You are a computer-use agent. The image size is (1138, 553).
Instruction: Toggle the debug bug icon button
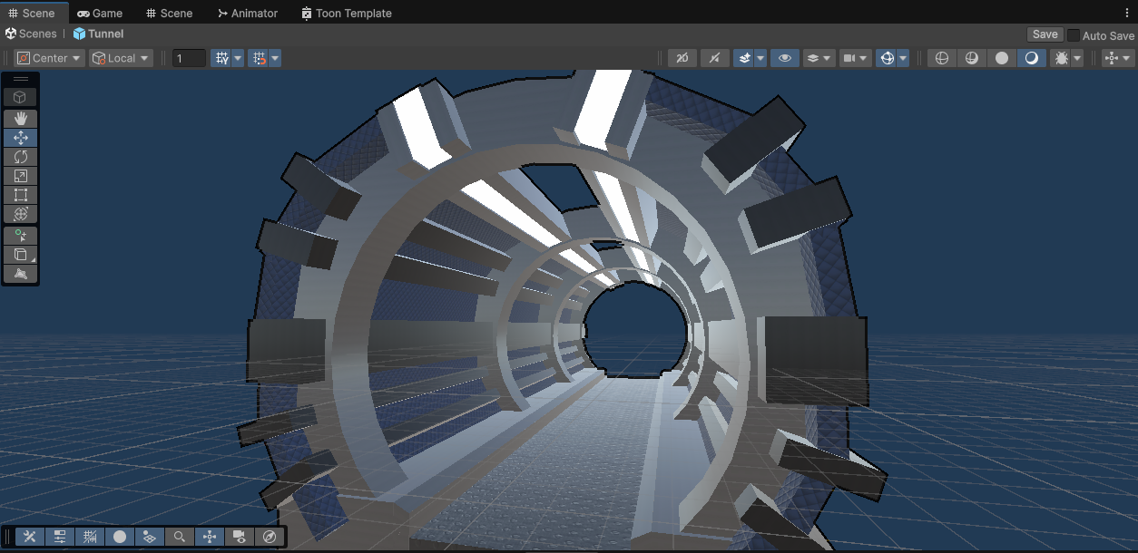click(x=1060, y=58)
